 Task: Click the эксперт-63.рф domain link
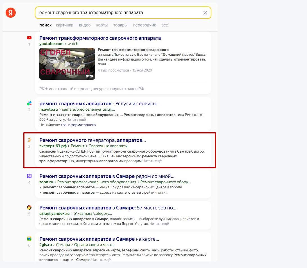(x=53, y=146)
